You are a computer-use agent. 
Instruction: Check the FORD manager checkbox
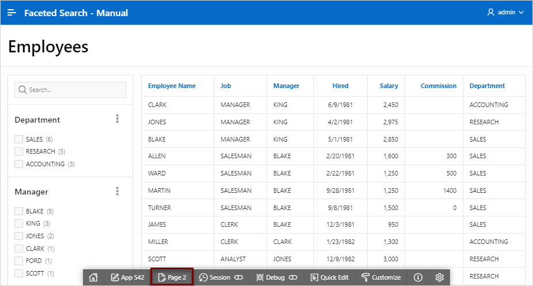pos(18,261)
